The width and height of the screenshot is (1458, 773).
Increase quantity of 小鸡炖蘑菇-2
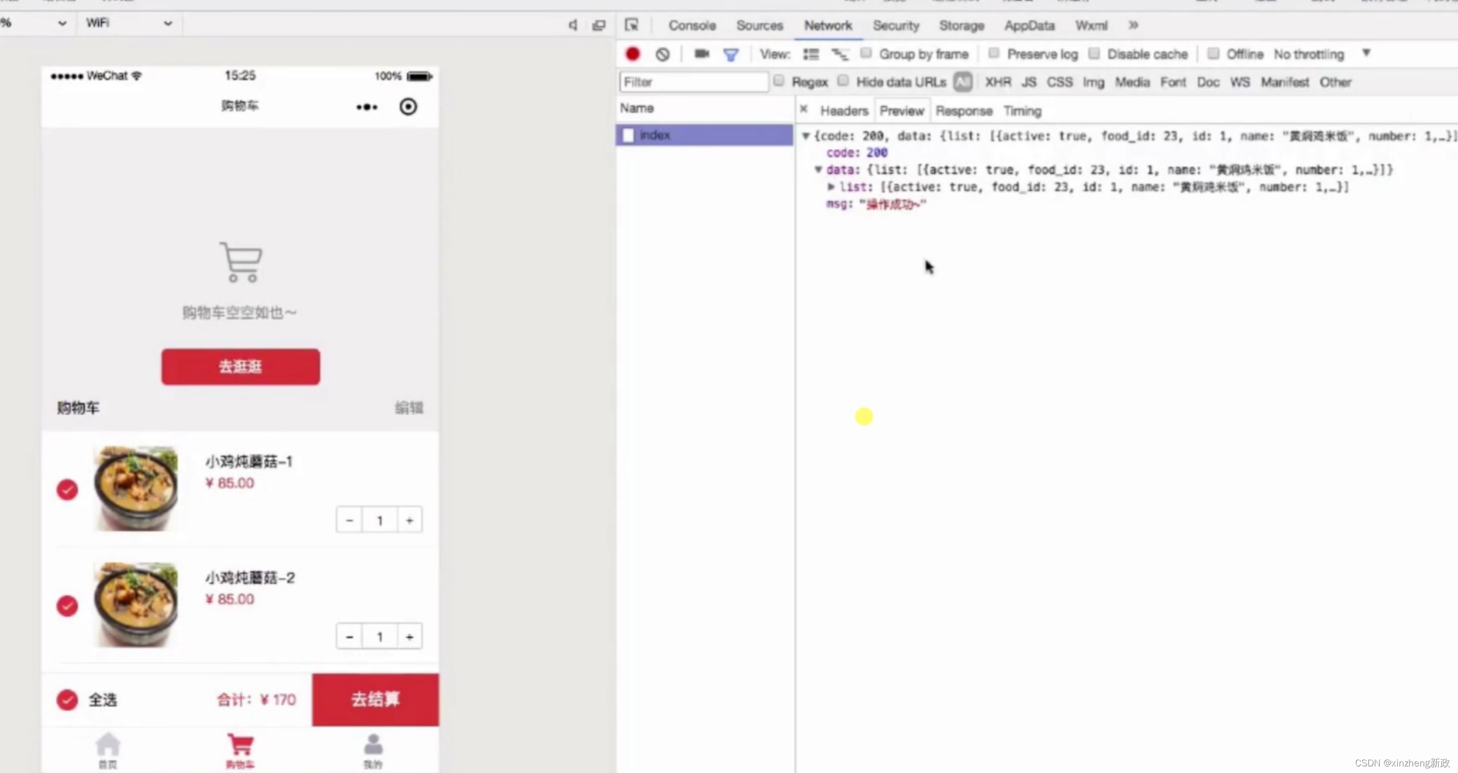[409, 636]
